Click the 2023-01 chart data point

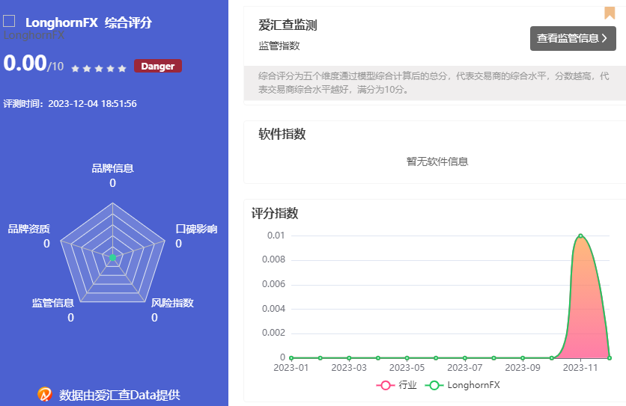(x=291, y=357)
